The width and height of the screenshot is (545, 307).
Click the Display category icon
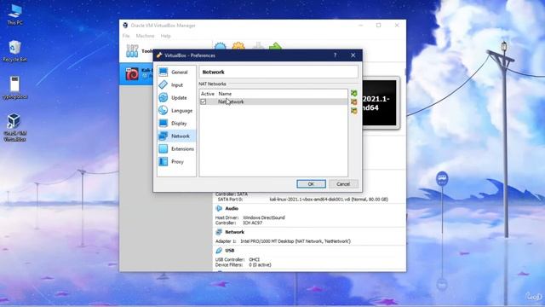[x=163, y=123]
